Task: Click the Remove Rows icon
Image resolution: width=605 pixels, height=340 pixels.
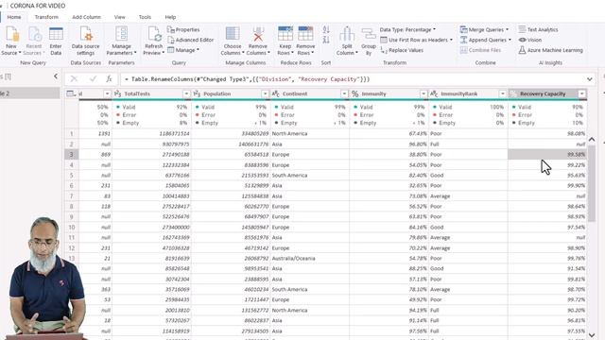Action: pyautogui.click(x=305, y=34)
